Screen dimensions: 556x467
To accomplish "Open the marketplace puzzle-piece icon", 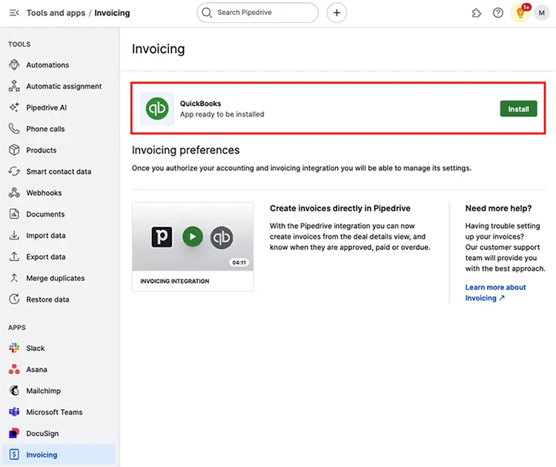I will [477, 13].
